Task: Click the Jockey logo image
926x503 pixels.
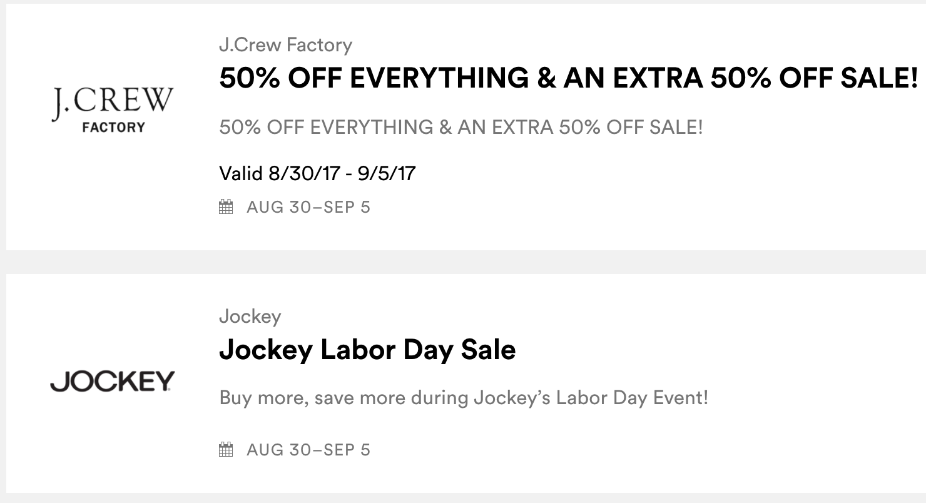Action: [x=113, y=381]
